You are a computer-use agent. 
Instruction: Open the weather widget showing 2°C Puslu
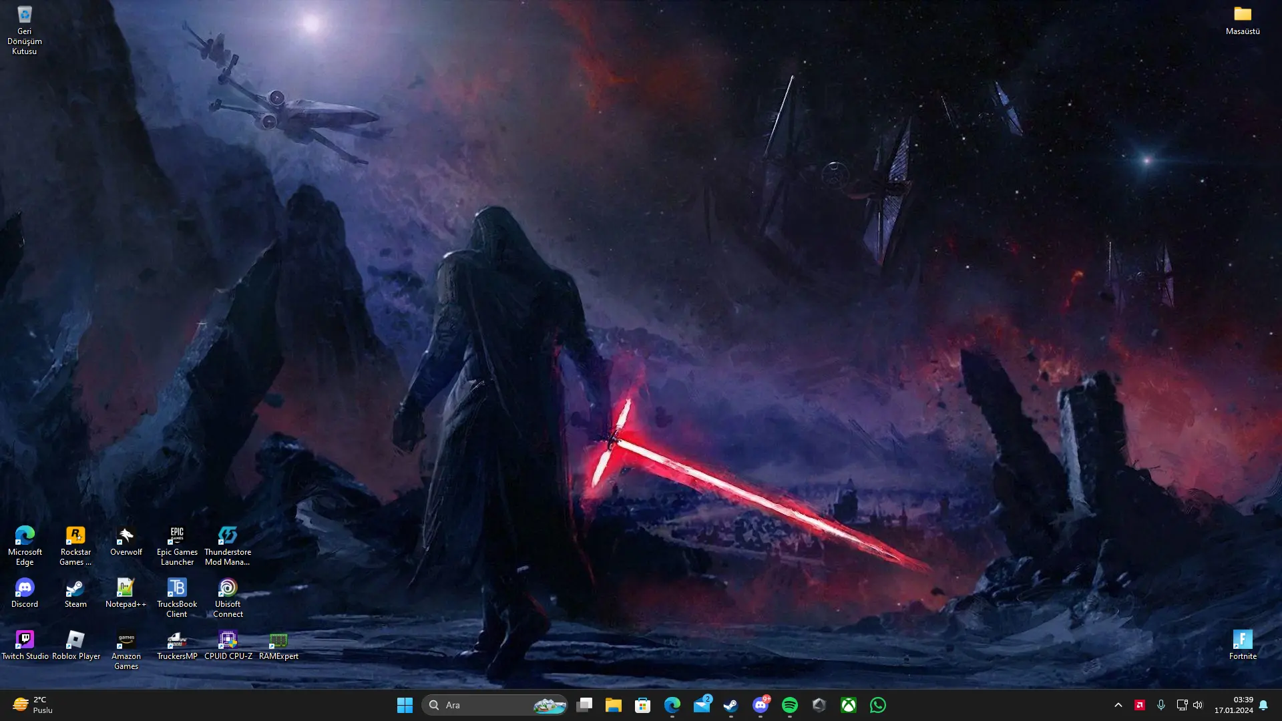tap(33, 705)
